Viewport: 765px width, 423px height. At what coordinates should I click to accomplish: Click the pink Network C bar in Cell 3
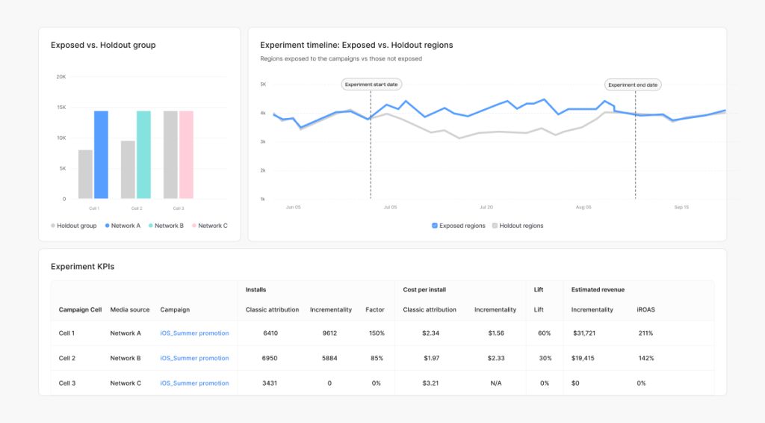point(186,155)
